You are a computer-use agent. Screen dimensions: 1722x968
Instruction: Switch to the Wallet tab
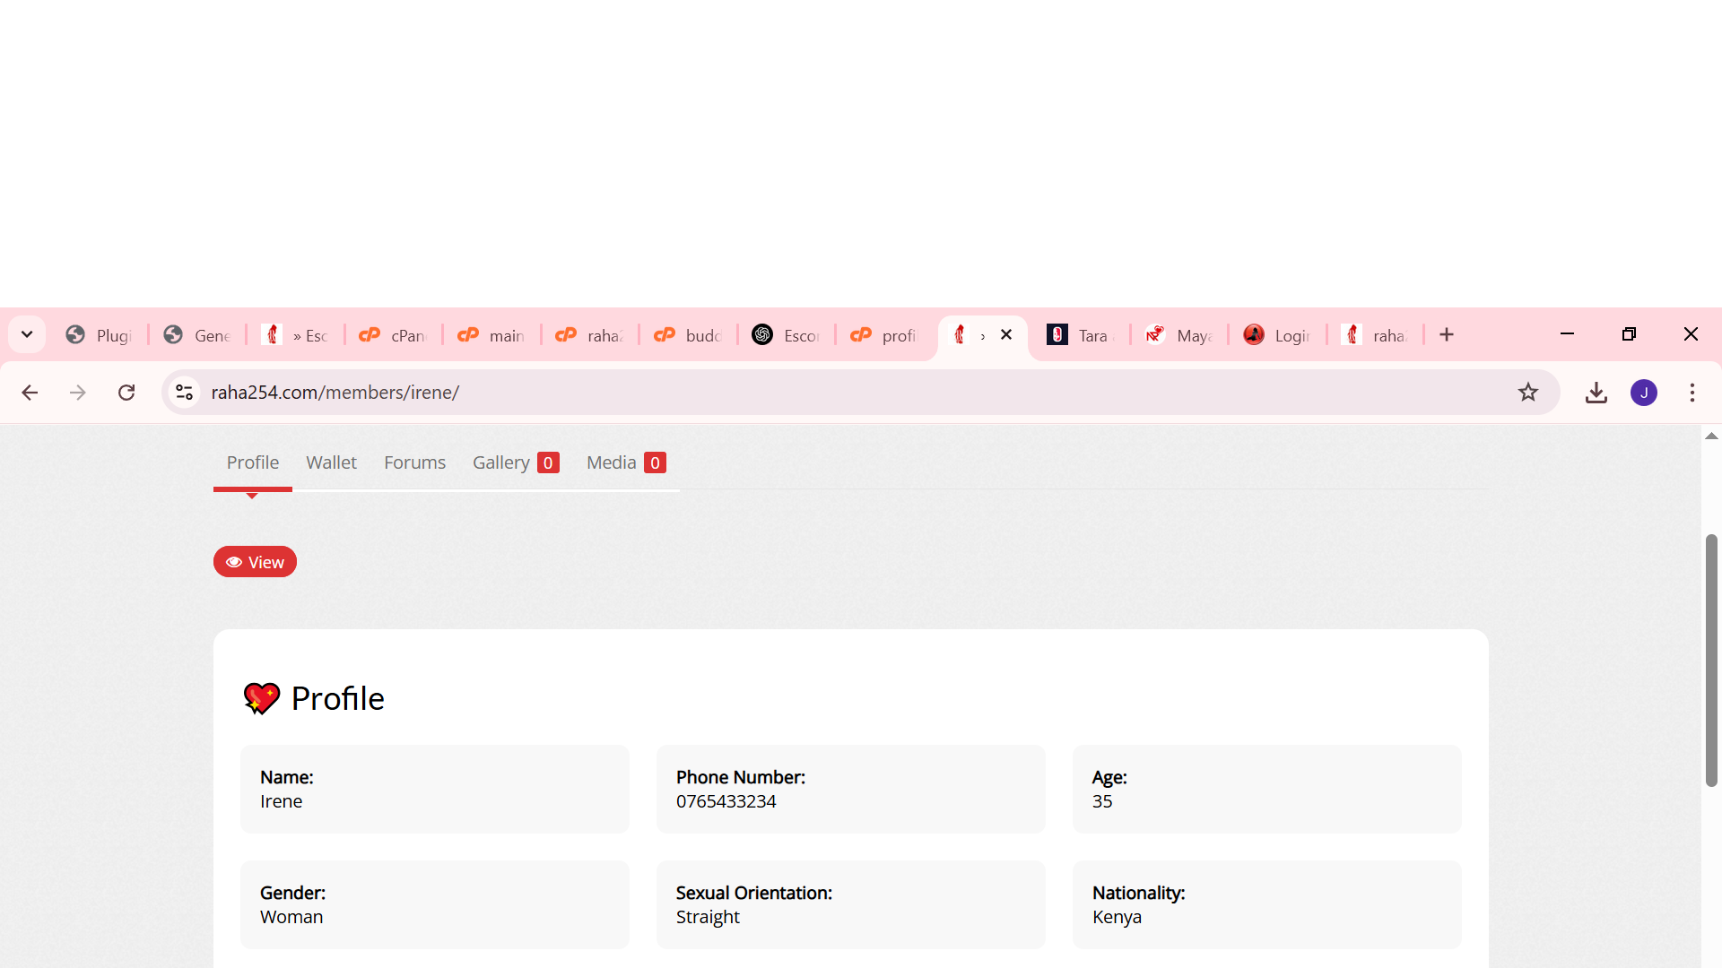pos(331,462)
